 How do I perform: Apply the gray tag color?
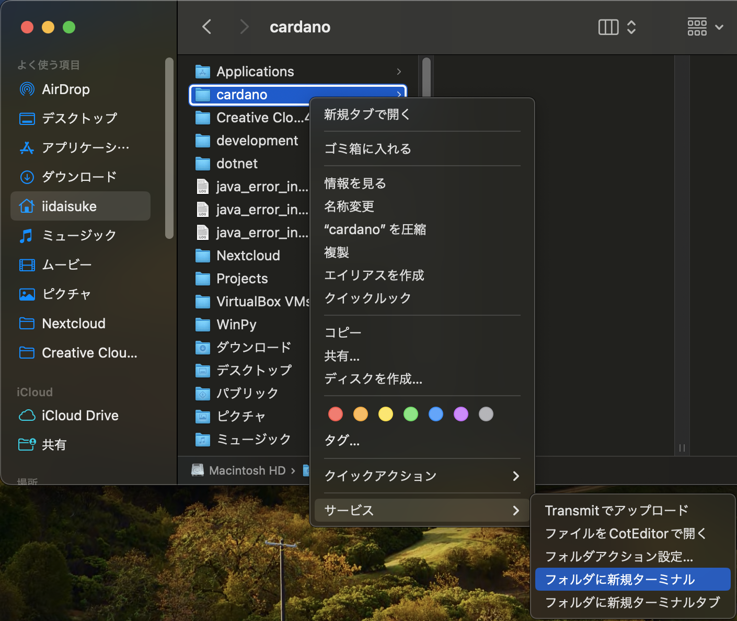pyautogui.click(x=486, y=415)
